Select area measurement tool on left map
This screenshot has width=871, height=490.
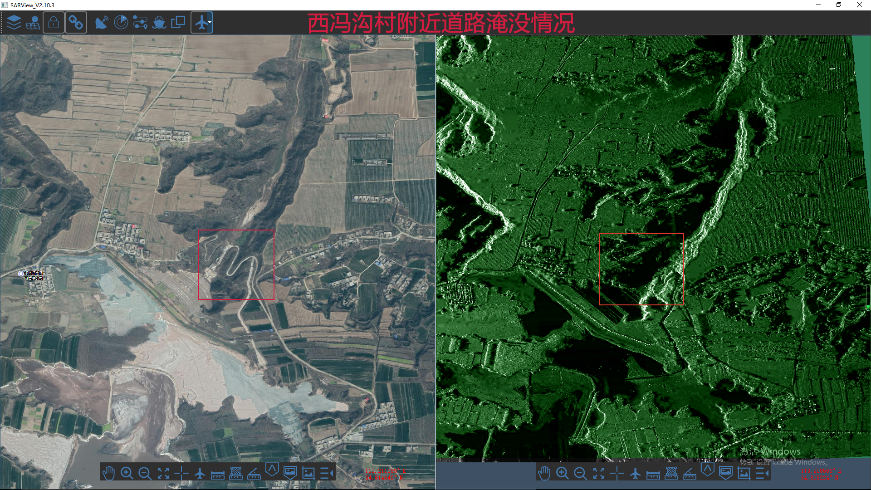pos(236,473)
